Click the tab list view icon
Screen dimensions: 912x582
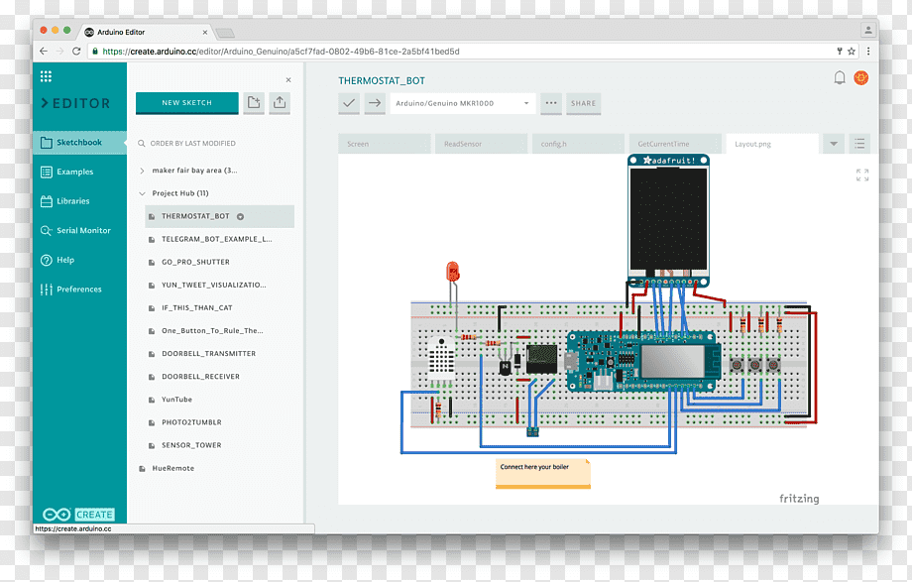(859, 144)
